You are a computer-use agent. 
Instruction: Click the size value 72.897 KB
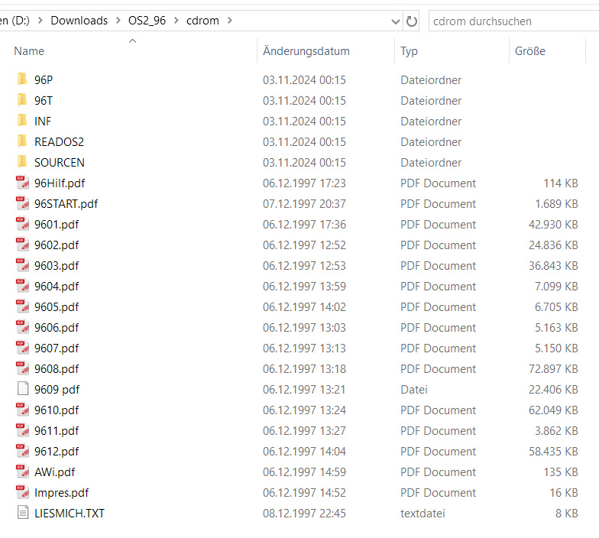pos(553,368)
